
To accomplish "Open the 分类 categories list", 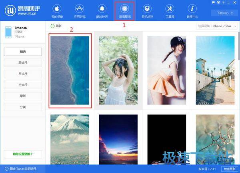I will tap(23, 107).
